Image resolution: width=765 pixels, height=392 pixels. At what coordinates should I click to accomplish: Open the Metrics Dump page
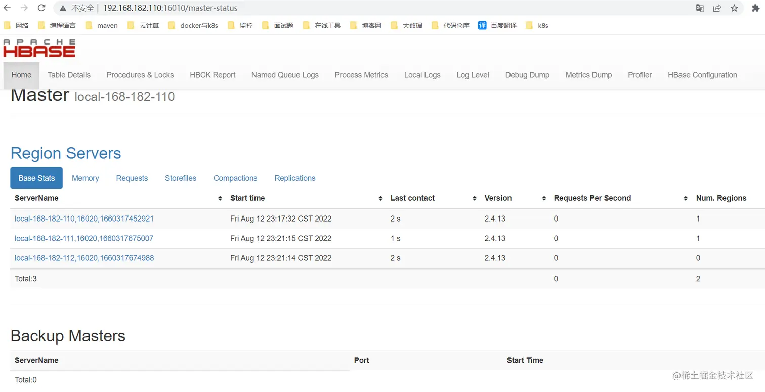[x=588, y=75]
